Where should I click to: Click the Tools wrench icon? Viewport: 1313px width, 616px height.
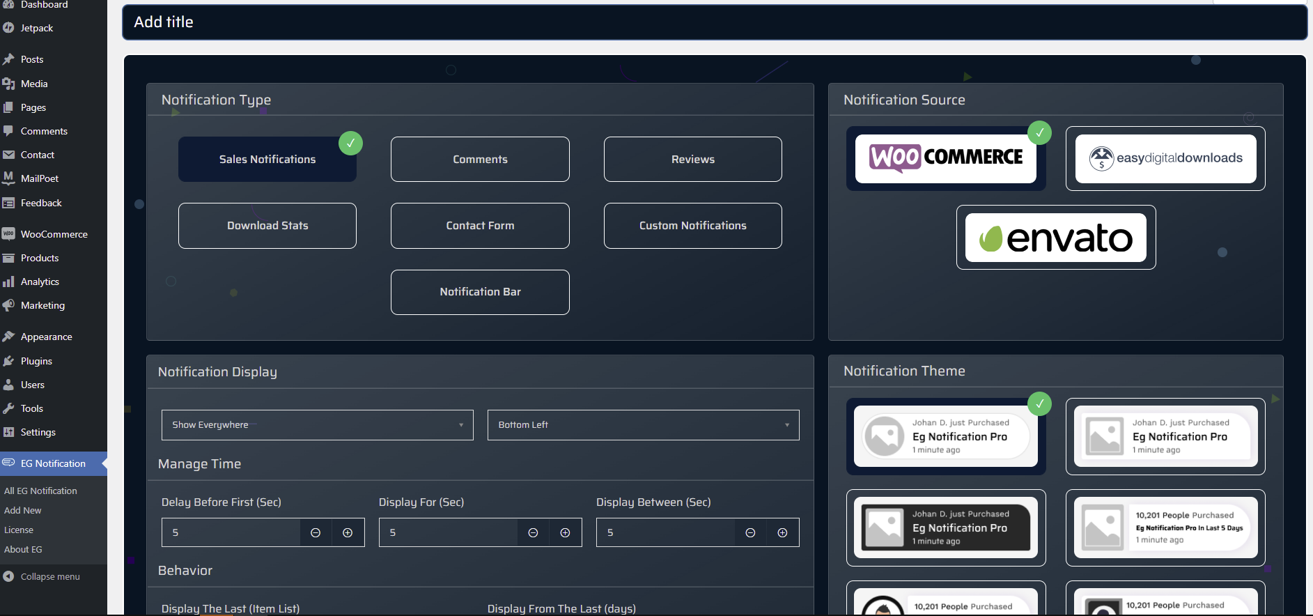tap(8, 408)
